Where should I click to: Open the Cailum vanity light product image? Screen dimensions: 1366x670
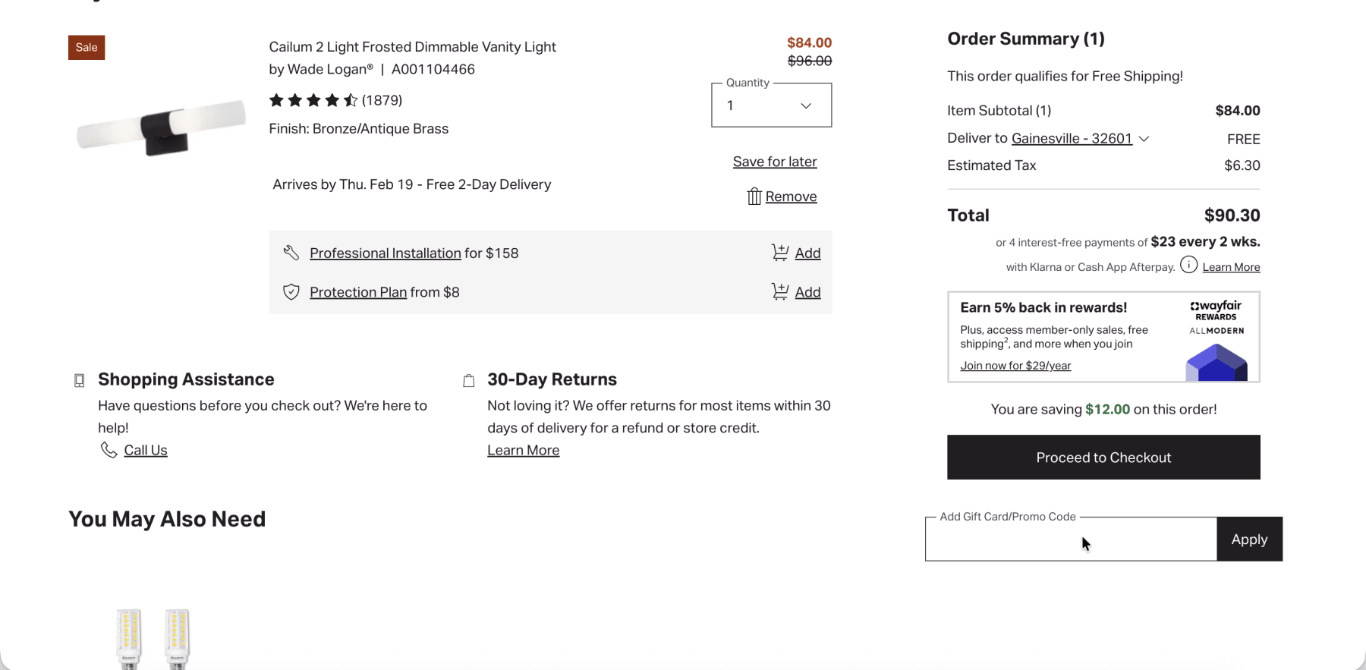[162, 127]
